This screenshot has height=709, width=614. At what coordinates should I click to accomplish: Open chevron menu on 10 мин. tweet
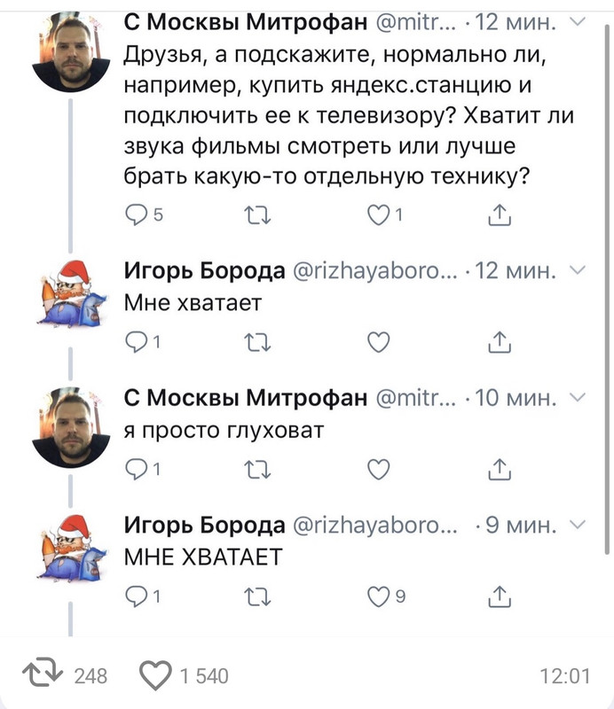point(578,397)
